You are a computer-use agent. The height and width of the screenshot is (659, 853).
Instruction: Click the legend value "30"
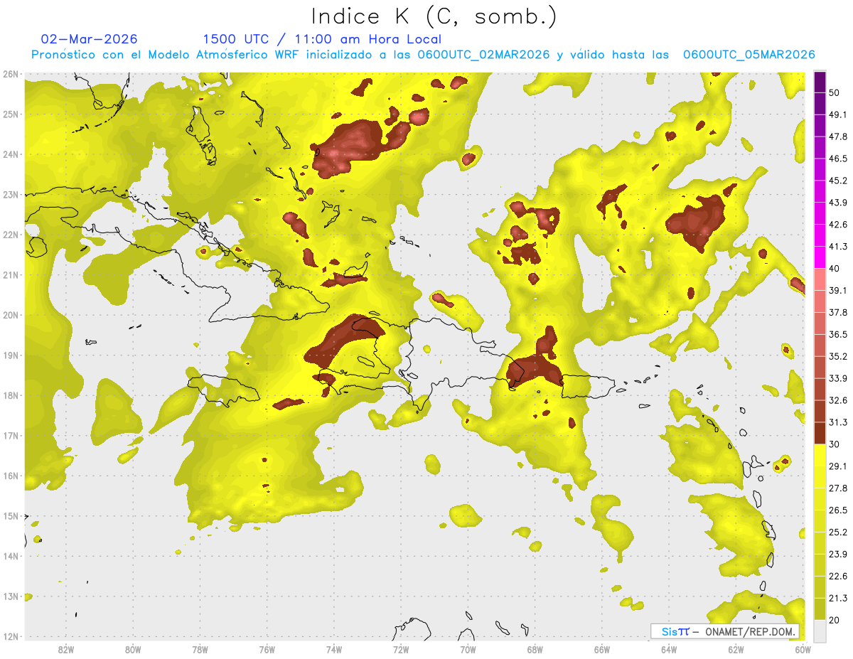point(836,444)
